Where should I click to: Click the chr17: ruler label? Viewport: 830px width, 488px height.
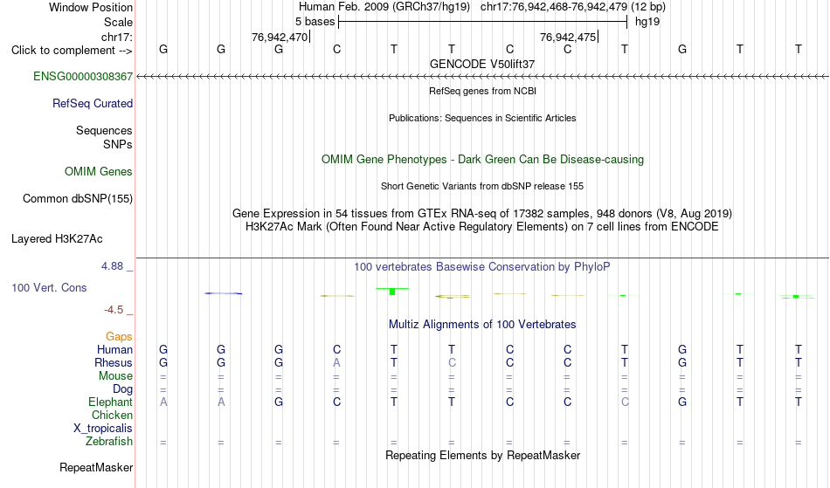click(x=117, y=37)
